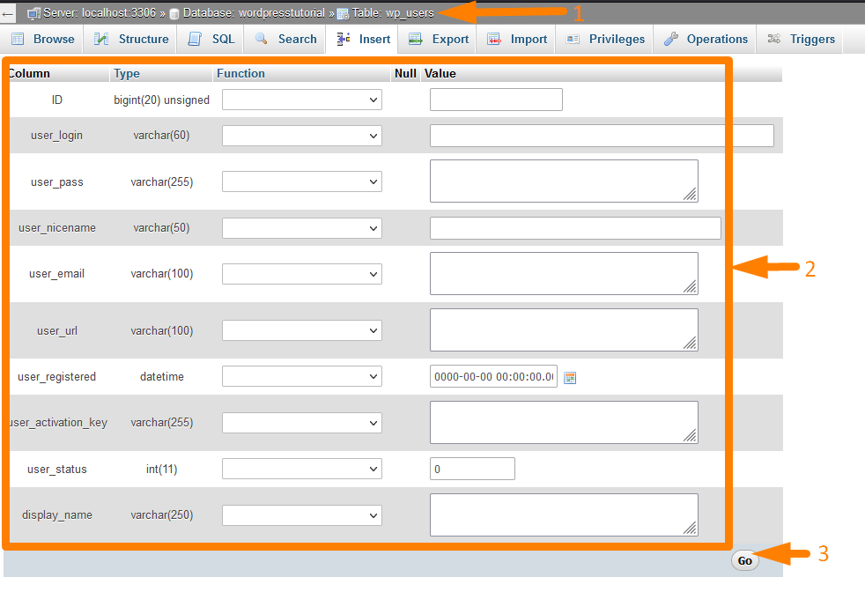The width and height of the screenshot is (865, 592).
Task: Click the user_registered datetime field
Action: tap(494, 376)
